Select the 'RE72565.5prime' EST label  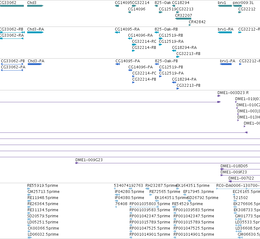click(x=165, y=192)
